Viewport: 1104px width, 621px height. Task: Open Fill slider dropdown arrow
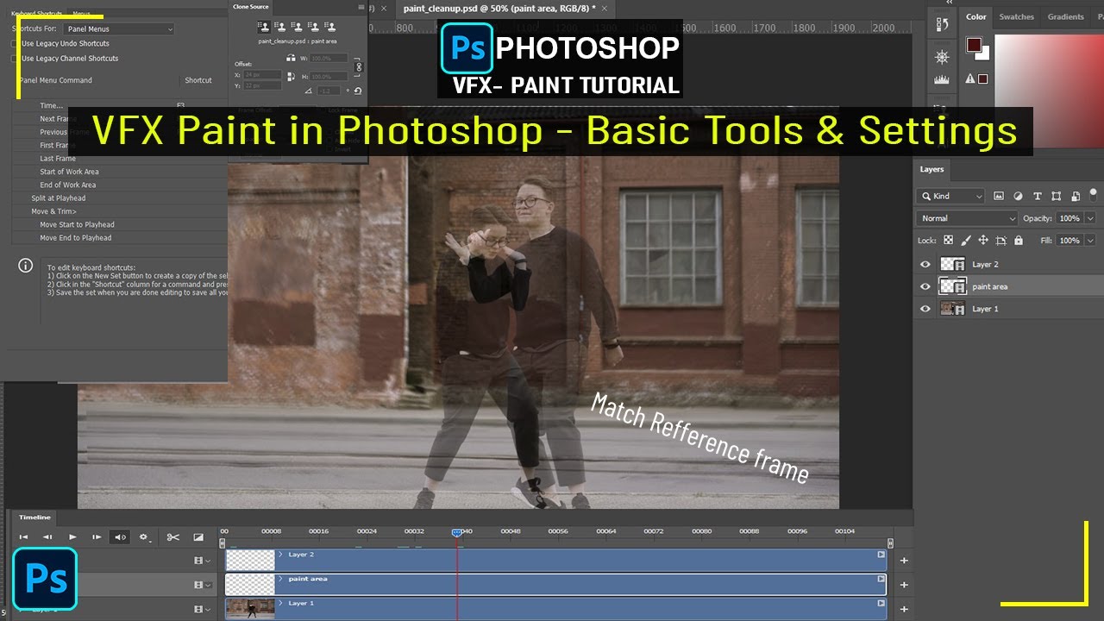(x=1091, y=241)
